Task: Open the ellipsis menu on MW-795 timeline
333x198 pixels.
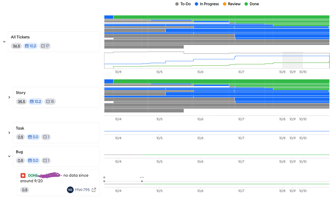Action: (142, 177)
